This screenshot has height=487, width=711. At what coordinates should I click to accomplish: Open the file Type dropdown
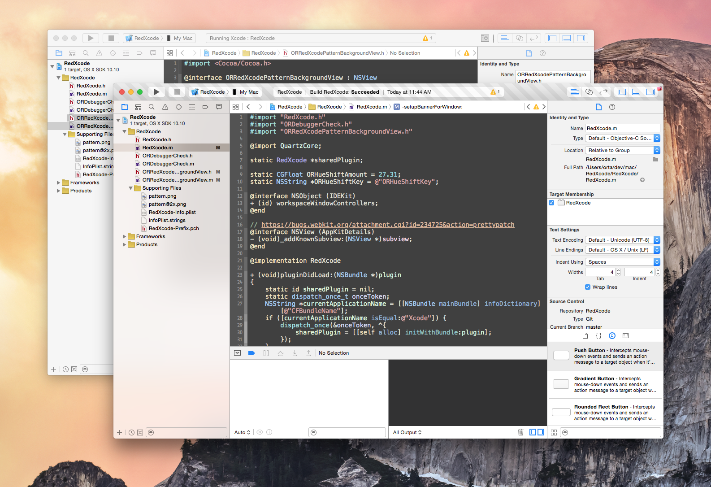tap(623, 138)
